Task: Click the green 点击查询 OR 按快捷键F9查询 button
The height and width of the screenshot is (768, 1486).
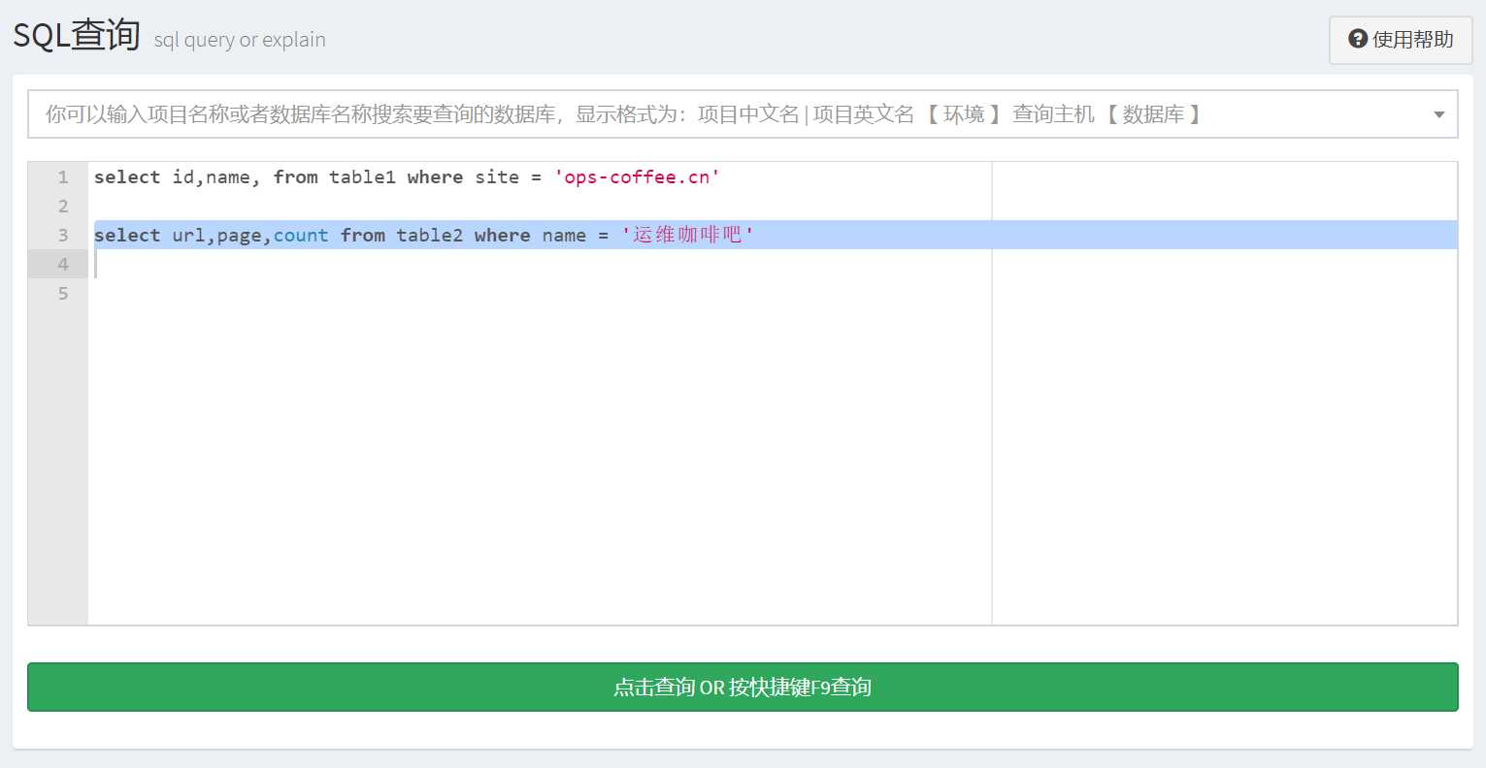Action: point(743,688)
